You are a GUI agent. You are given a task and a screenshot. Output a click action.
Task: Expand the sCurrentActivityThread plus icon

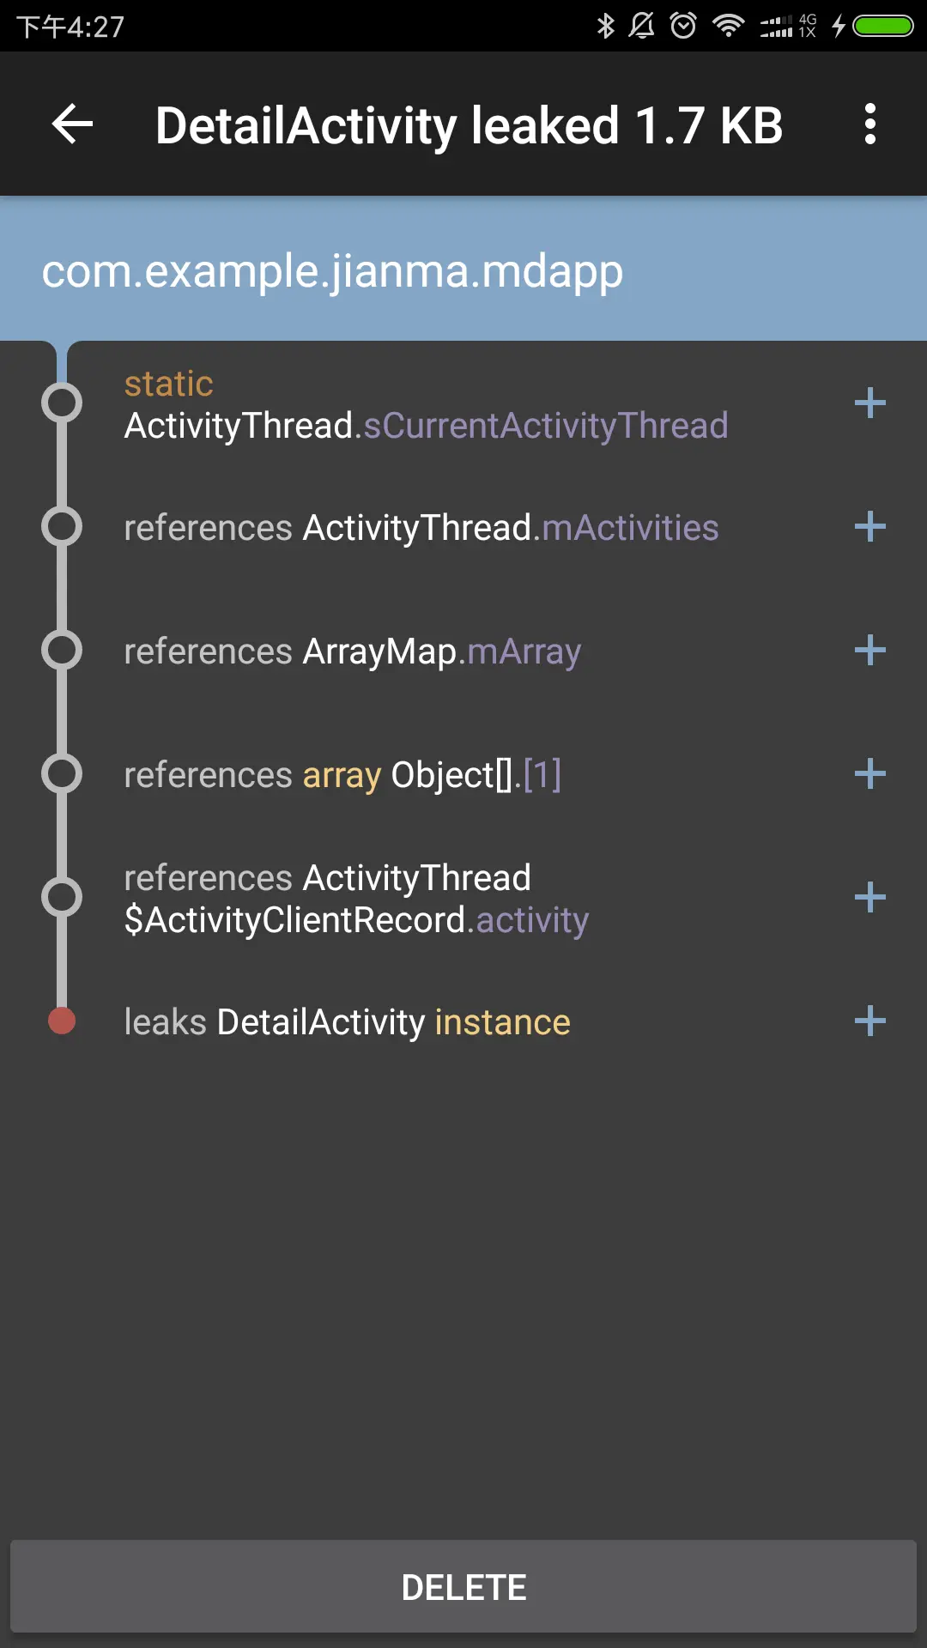pos(869,403)
